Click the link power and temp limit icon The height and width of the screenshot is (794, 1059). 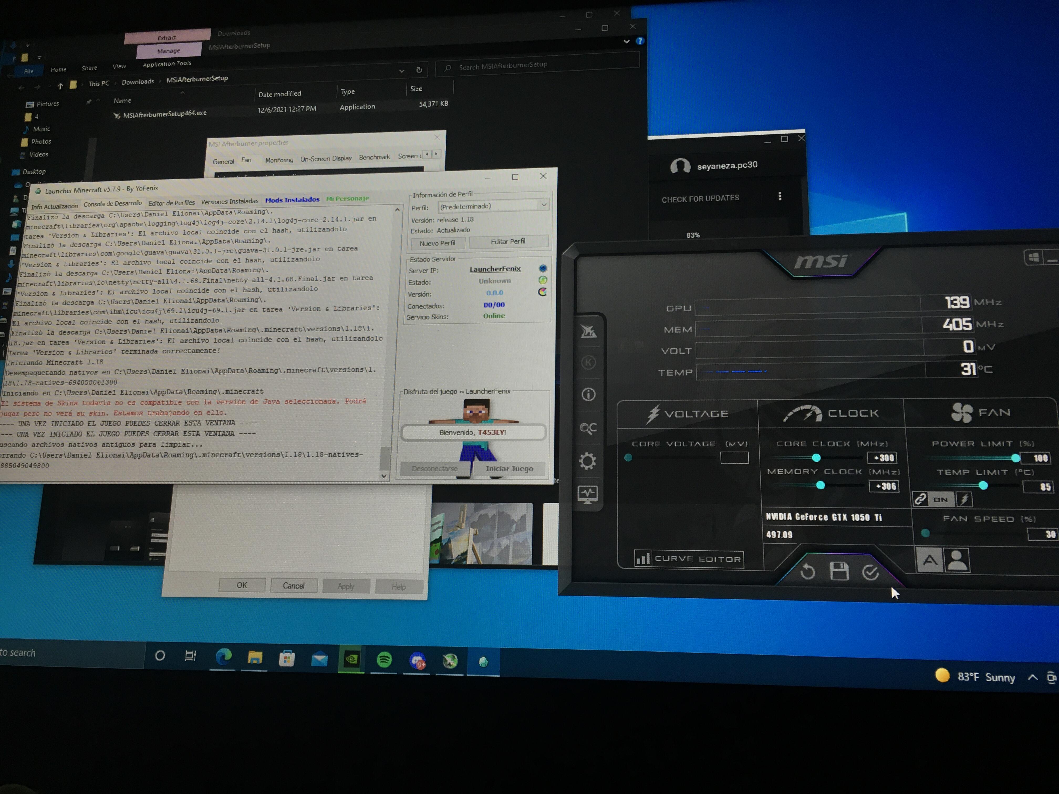point(920,499)
